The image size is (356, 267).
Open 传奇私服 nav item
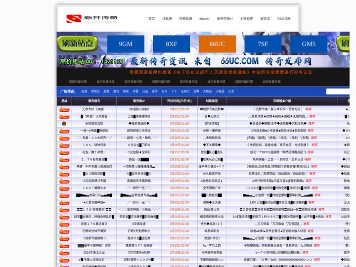click(x=185, y=19)
